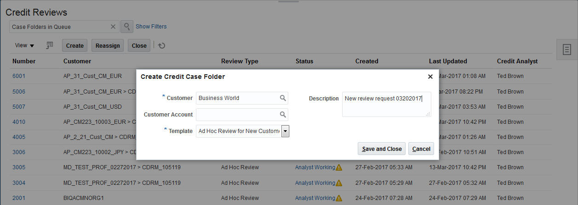Clear the Case Folders in Queue search text

click(x=113, y=27)
